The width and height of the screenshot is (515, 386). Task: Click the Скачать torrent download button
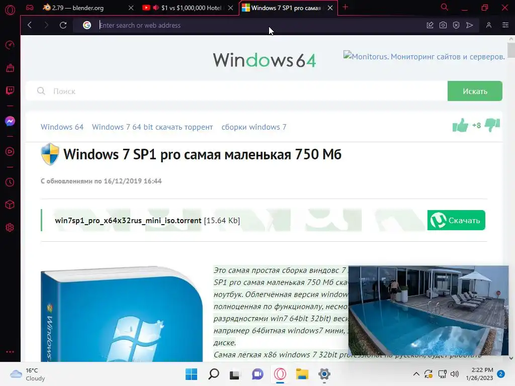(x=456, y=220)
